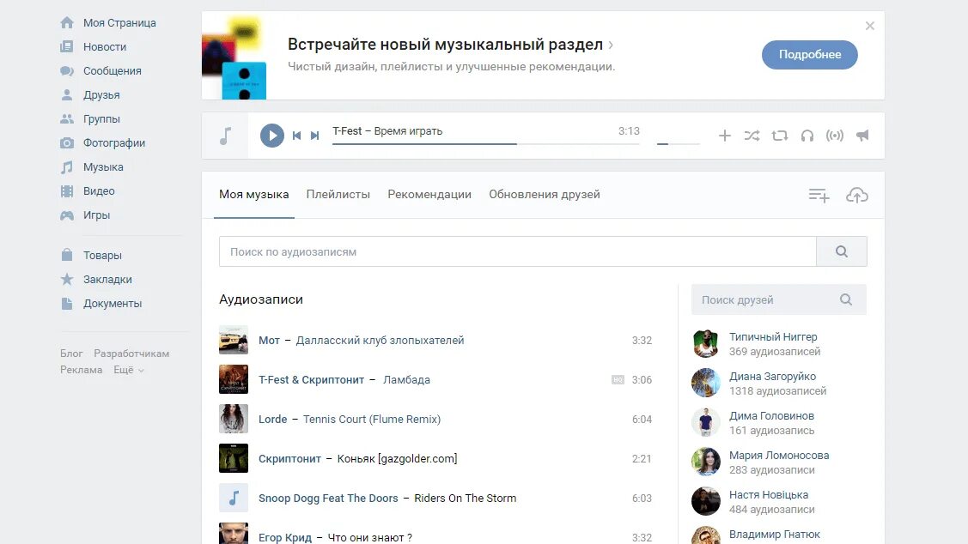Click the Друзья person icon
Image resolution: width=968 pixels, height=544 pixels.
(67, 95)
